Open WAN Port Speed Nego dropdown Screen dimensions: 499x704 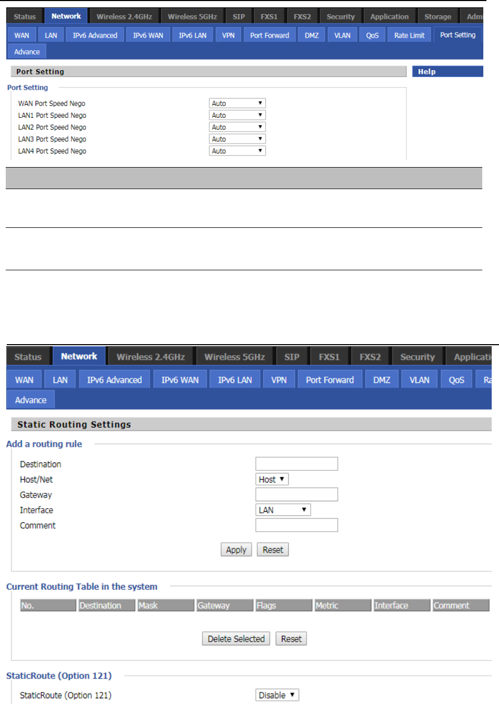(237, 103)
